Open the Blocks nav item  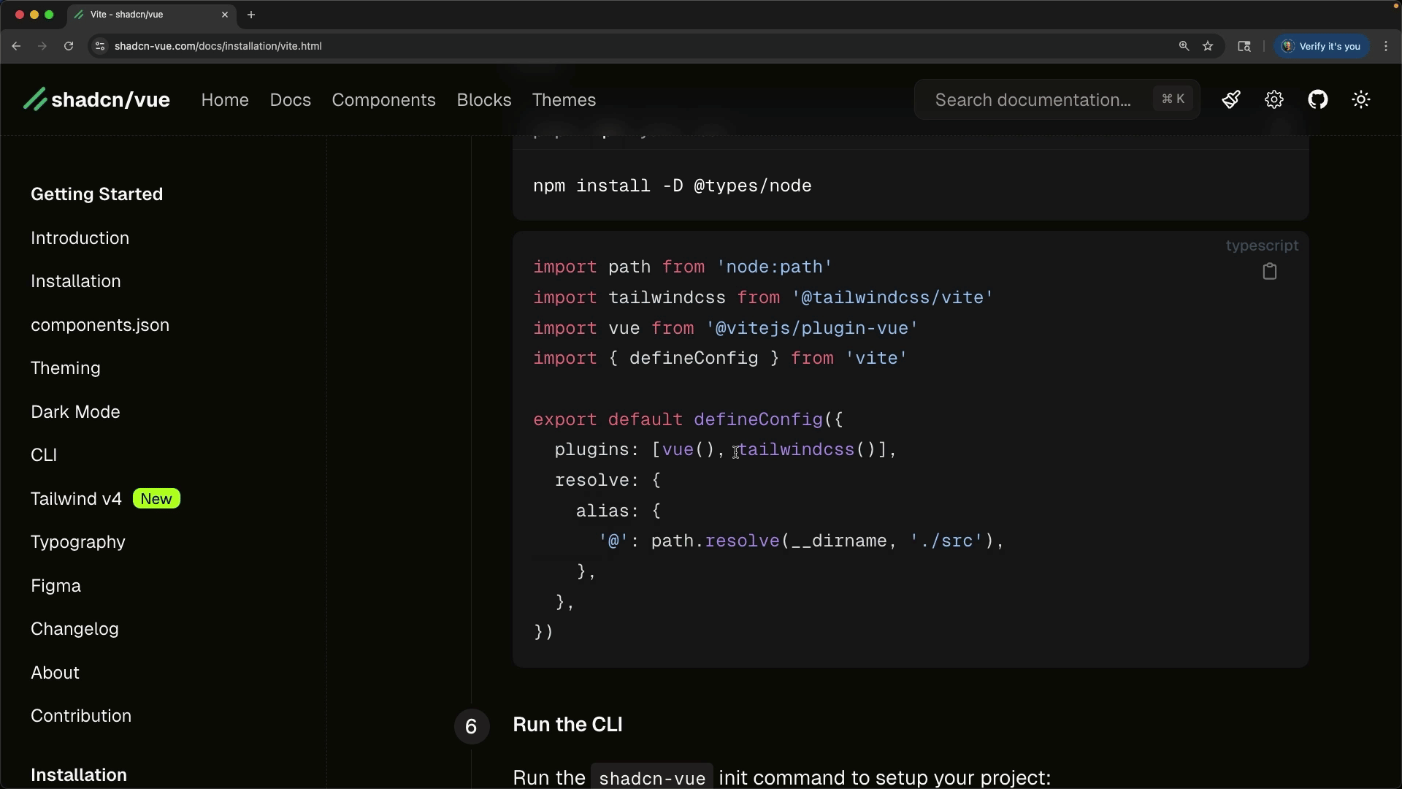484,100
